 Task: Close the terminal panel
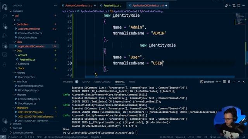(244, 81)
